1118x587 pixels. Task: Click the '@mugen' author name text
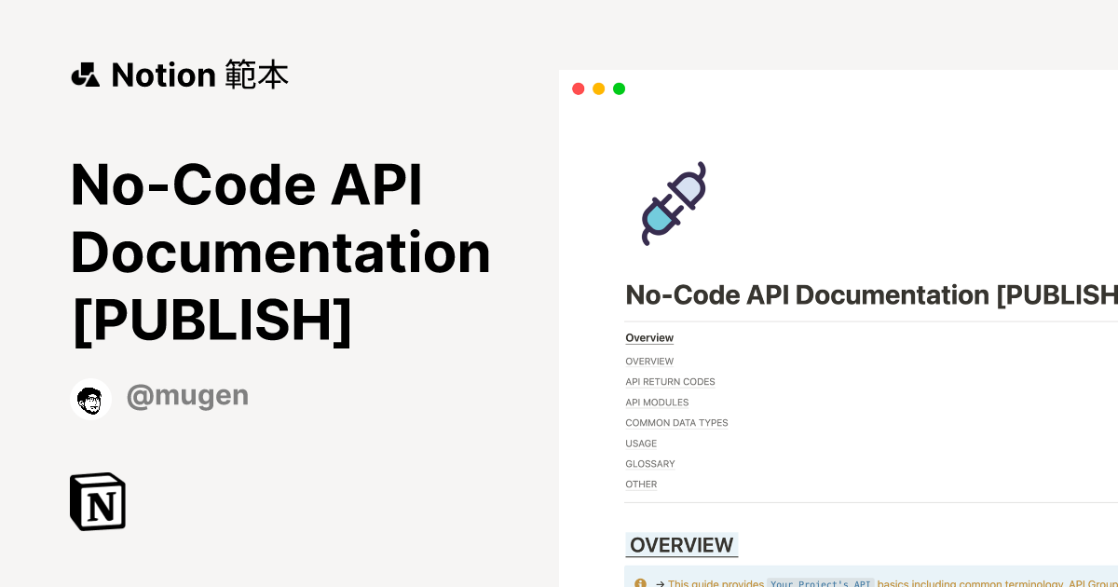coord(187,395)
